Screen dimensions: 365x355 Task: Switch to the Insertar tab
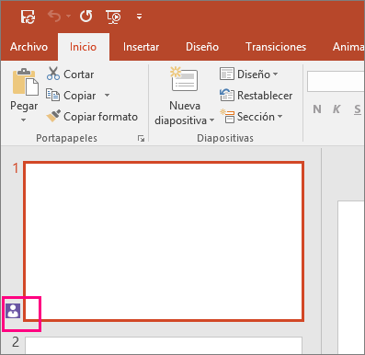(141, 47)
